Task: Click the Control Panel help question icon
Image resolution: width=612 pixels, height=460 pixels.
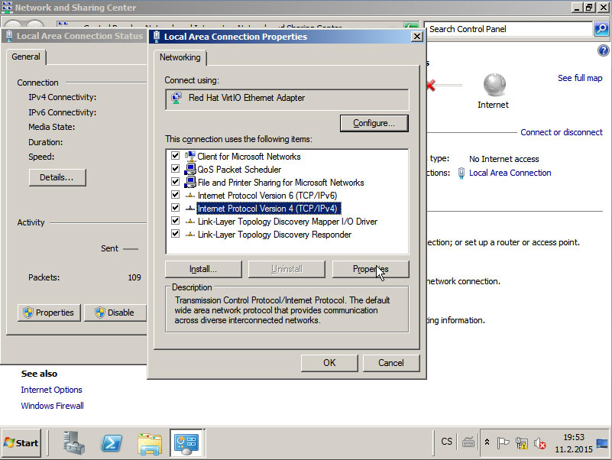Action: coord(603,51)
